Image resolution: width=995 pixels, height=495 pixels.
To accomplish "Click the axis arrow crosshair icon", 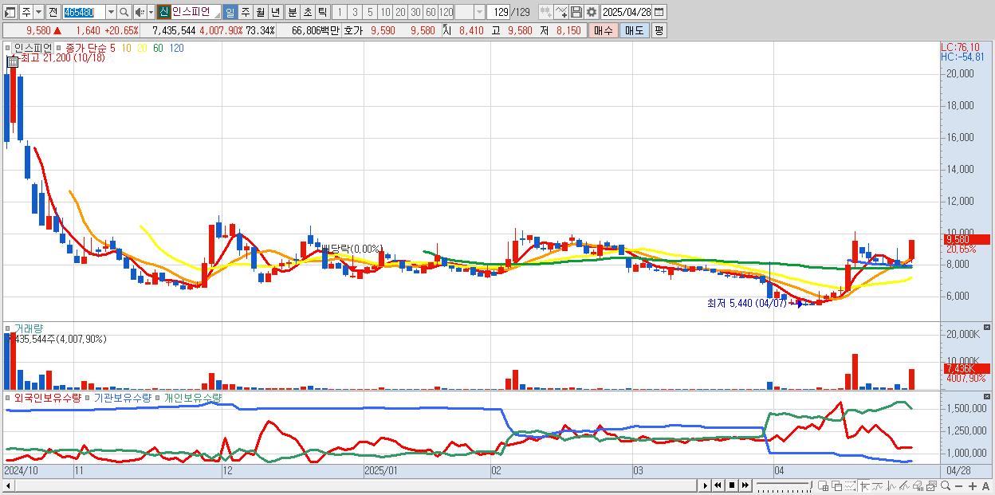I will [864, 486].
